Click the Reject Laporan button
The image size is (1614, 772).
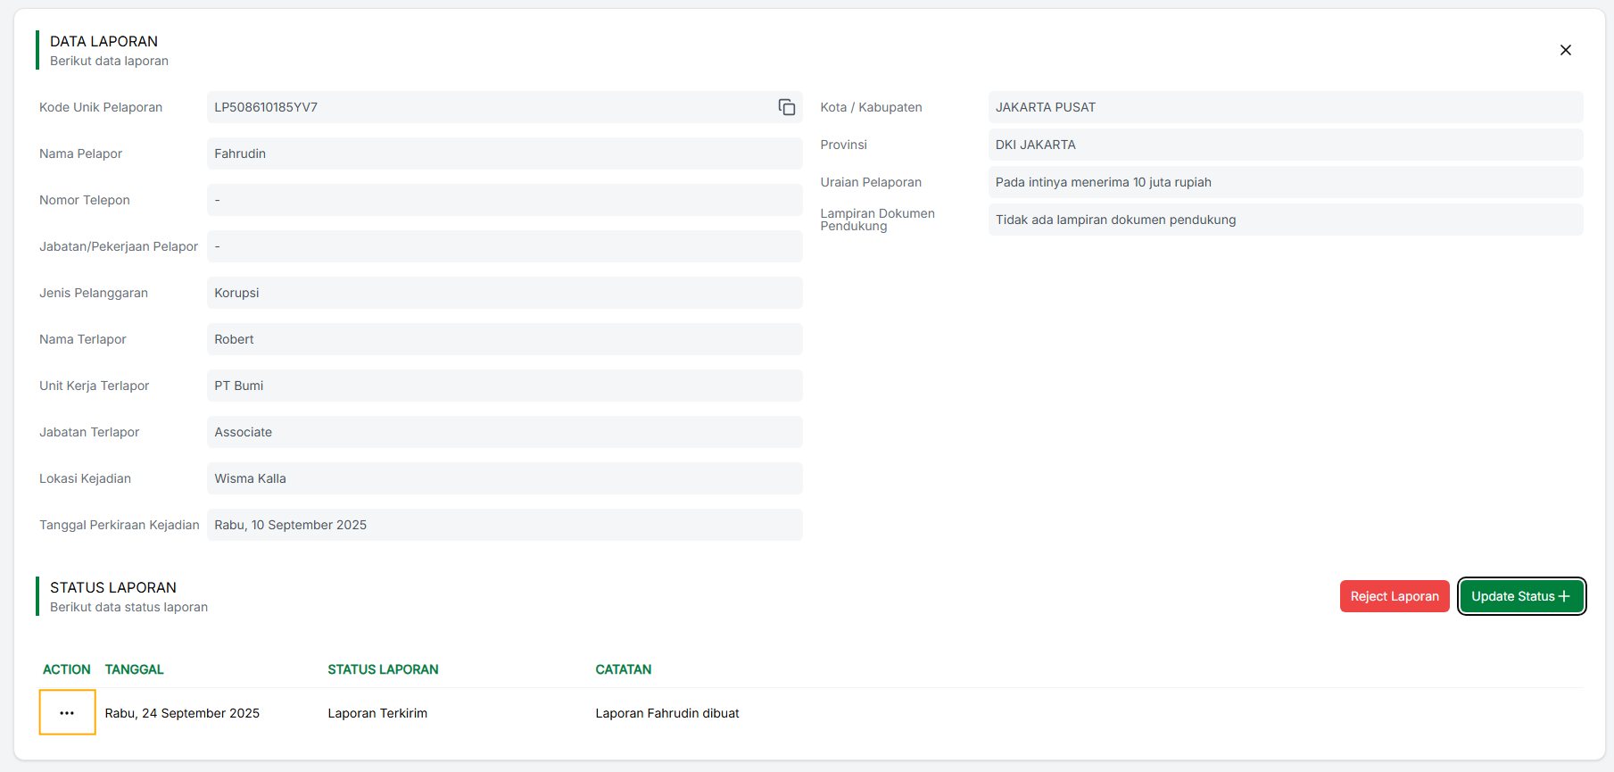pos(1394,596)
